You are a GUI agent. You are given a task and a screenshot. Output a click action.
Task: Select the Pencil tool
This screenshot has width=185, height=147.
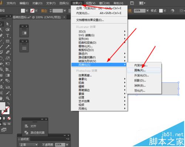(8, 47)
